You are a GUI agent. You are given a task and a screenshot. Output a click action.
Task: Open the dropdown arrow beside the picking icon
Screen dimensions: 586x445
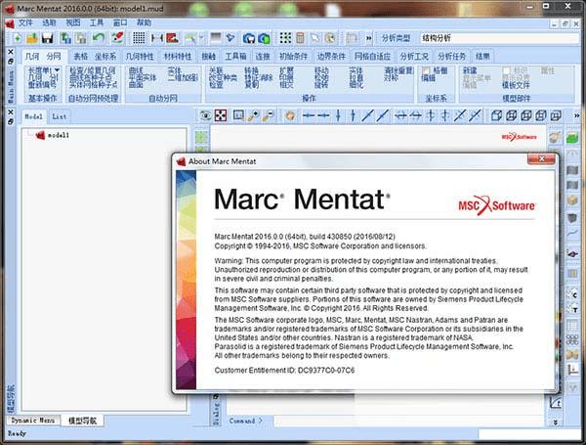click(201, 38)
